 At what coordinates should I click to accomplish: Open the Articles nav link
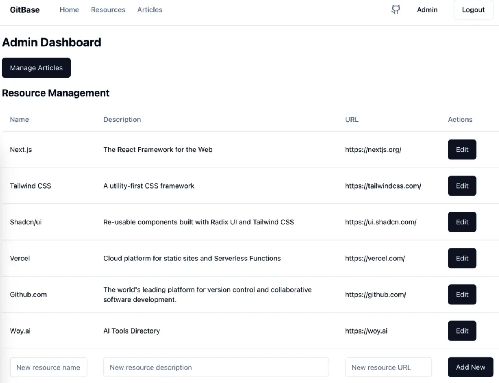[x=150, y=10]
